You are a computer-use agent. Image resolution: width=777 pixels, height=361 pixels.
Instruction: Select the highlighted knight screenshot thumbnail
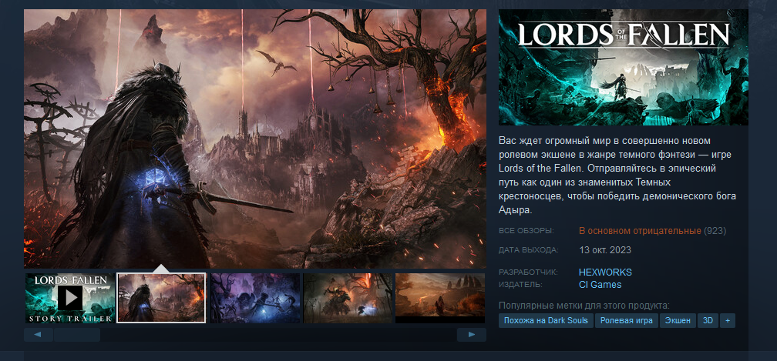(x=161, y=298)
